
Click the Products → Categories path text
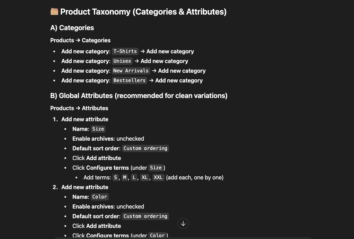coord(80,40)
